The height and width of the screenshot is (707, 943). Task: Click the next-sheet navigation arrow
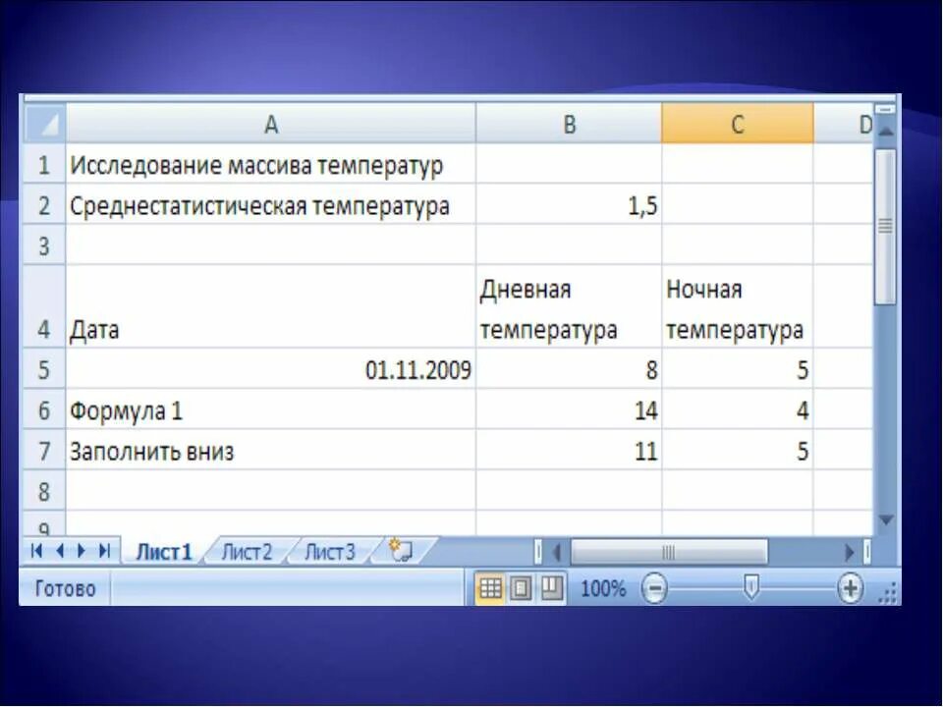83,551
